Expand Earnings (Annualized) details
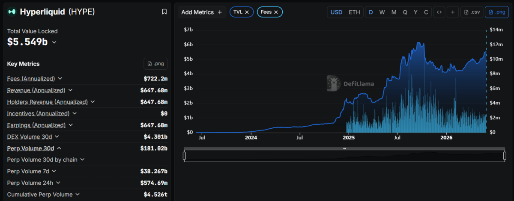This screenshot has height=201, width=514. pyautogui.click(x=71, y=125)
